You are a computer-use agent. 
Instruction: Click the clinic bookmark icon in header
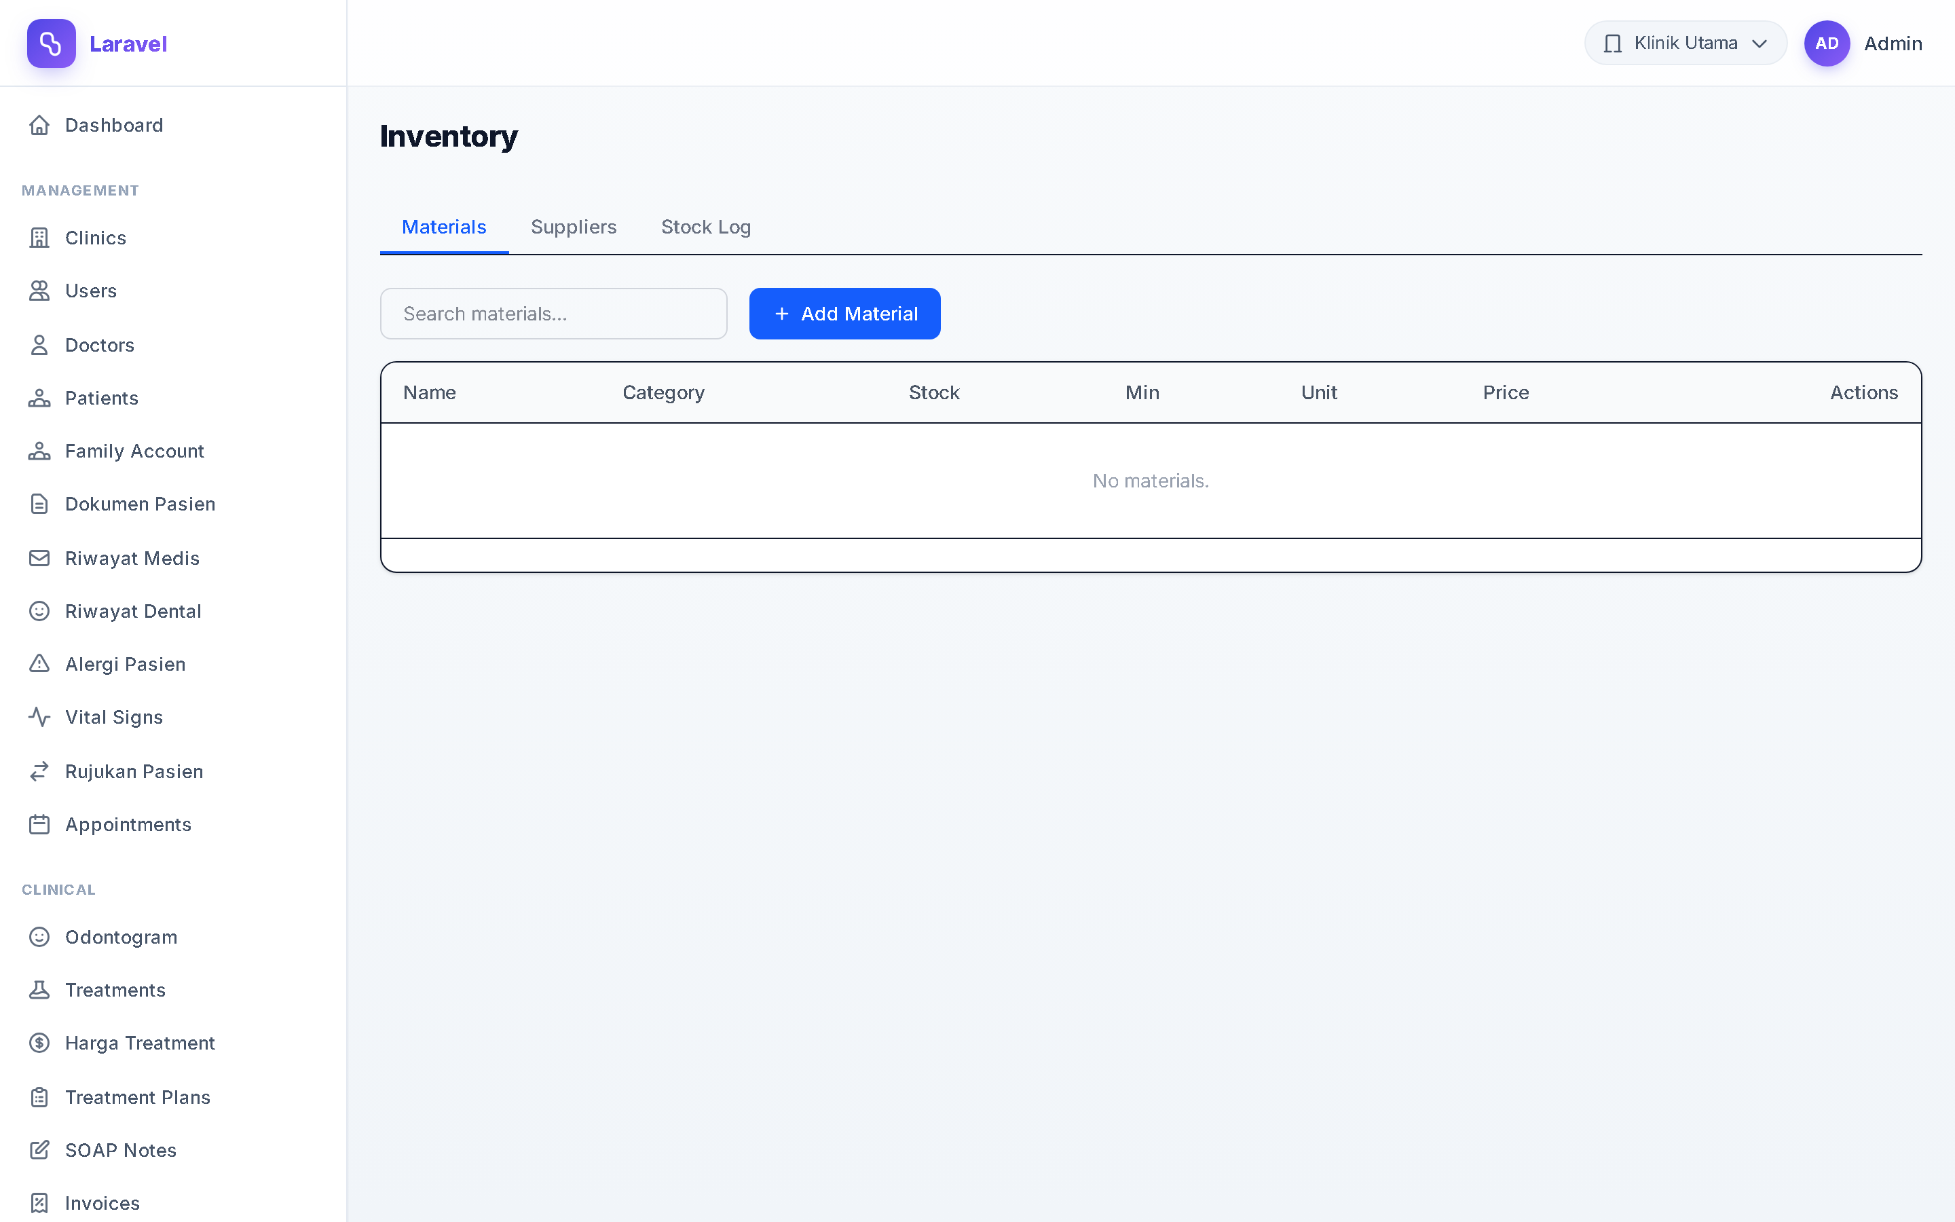pos(1612,43)
